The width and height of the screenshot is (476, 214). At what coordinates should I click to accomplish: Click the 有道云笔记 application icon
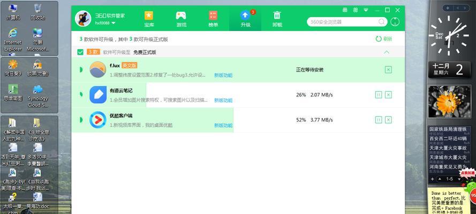(98, 95)
